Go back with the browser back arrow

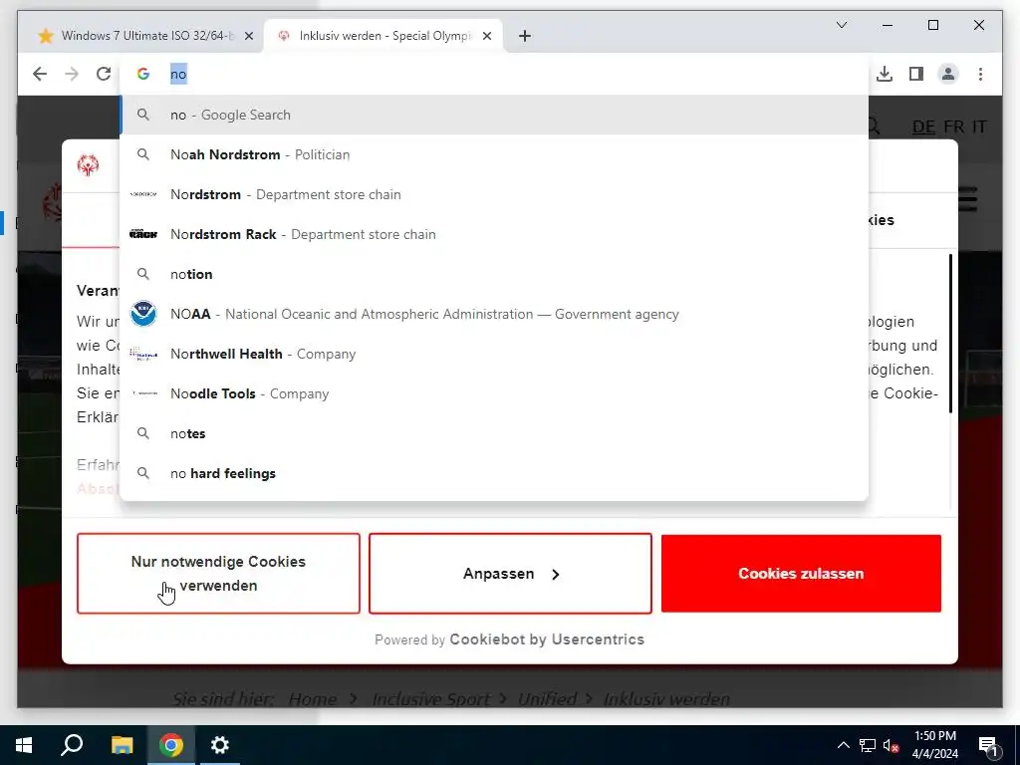[x=40, y=74]
